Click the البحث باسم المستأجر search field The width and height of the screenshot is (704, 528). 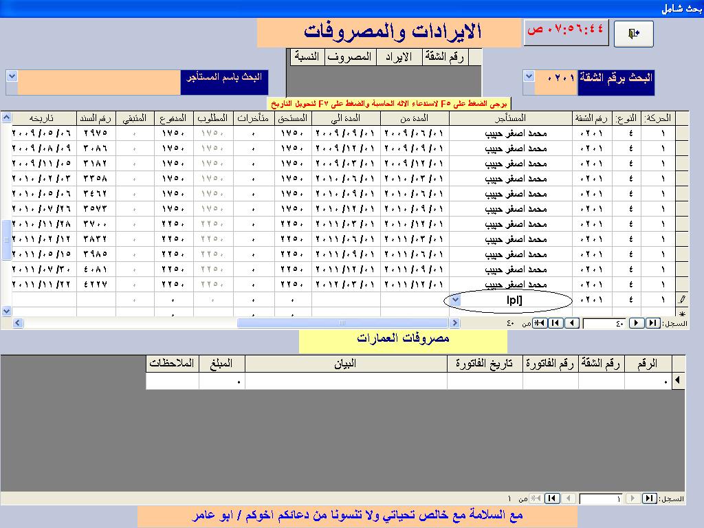(99, 82)
